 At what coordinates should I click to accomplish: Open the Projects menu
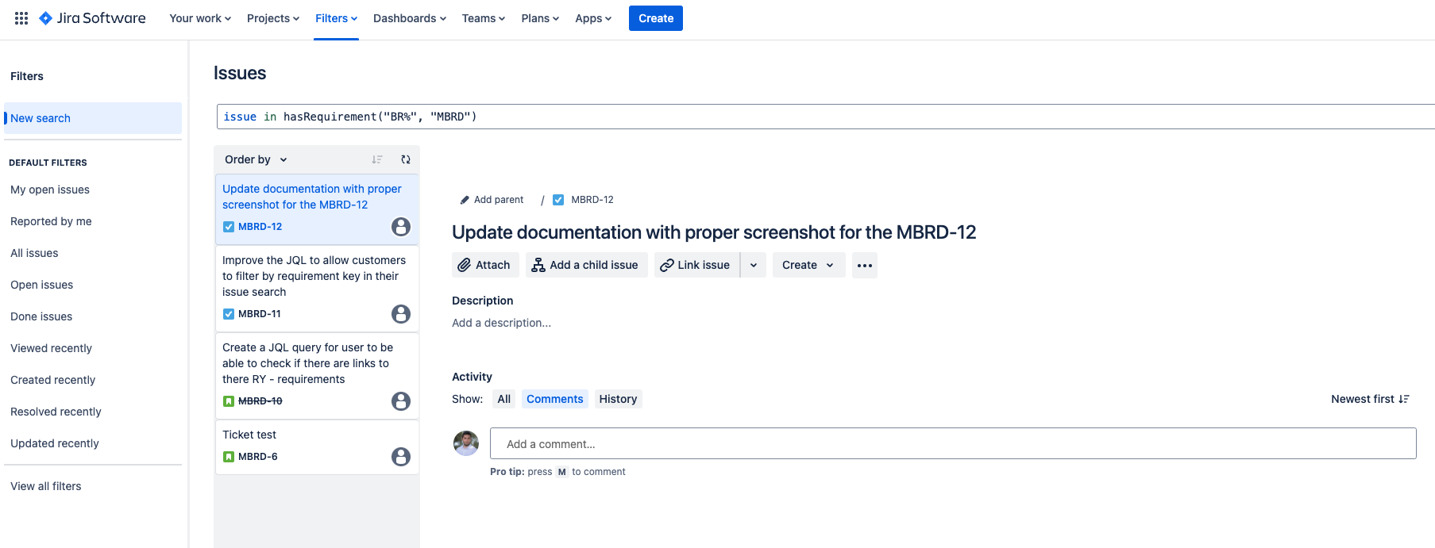click(272, 18)
